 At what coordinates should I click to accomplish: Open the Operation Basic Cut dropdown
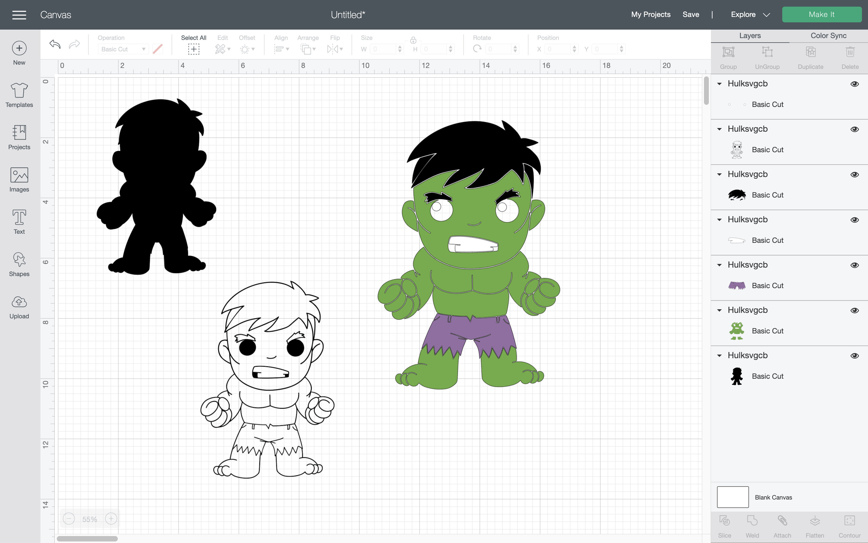pos(123,49)
